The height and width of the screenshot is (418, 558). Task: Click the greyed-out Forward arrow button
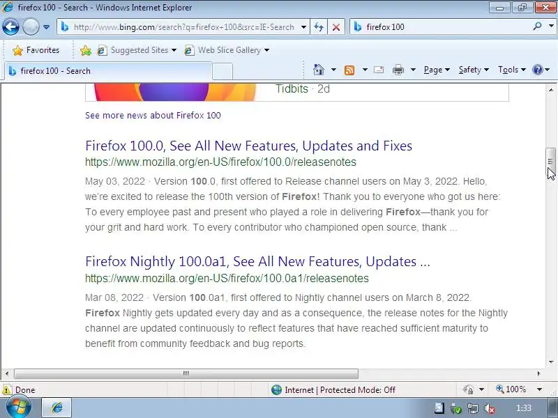click(31, 26)
